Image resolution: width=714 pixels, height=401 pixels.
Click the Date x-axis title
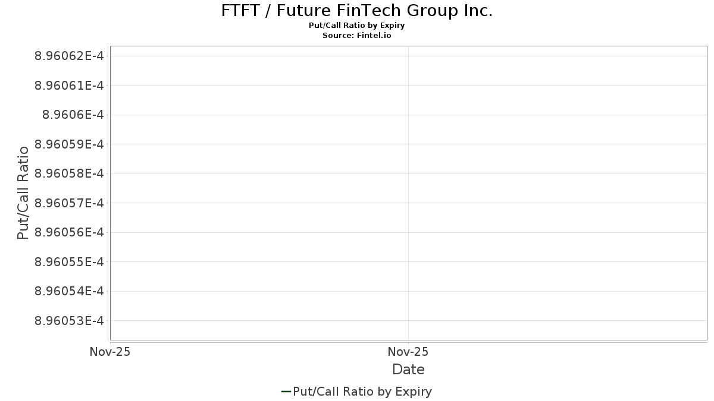408,370
